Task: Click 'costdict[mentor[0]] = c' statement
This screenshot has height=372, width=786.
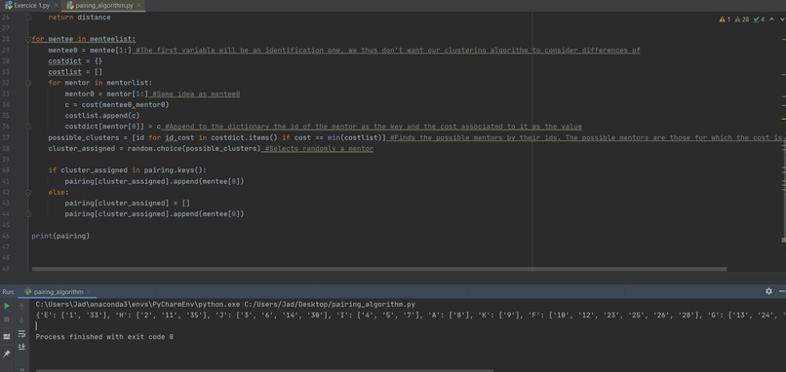Action: pyautogui.click(x=113, y=127)
